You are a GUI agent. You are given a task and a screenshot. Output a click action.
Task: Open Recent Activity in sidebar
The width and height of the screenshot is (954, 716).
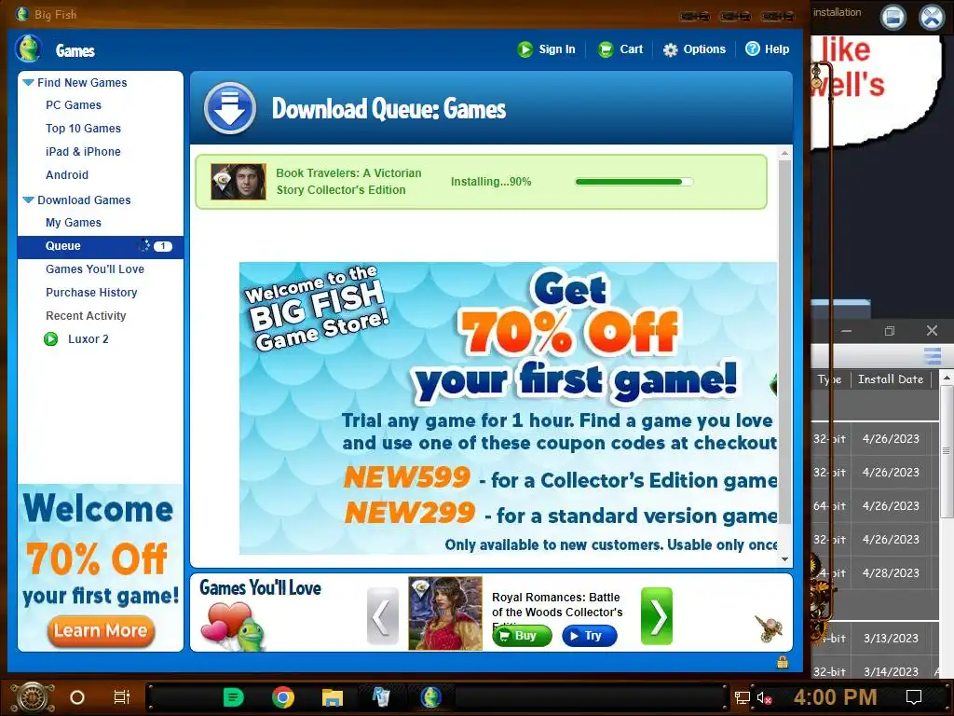coord(86,315)
